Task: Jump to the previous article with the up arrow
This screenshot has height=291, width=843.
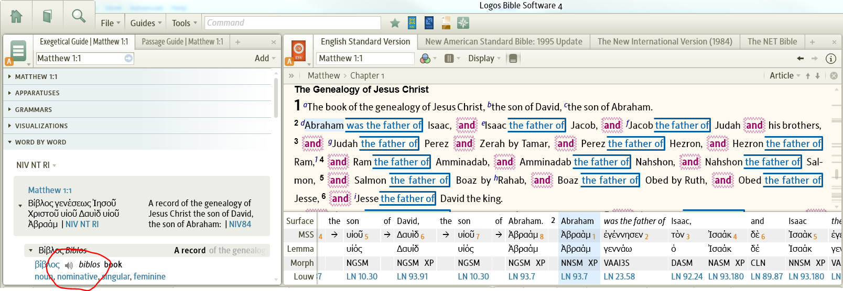Action: pos(808,76)
